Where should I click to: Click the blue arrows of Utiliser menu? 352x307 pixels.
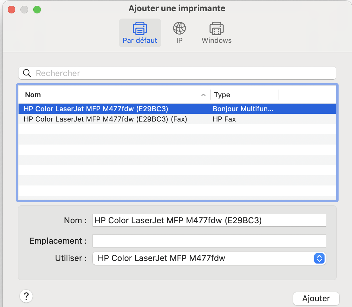click(x=319, y=258)
